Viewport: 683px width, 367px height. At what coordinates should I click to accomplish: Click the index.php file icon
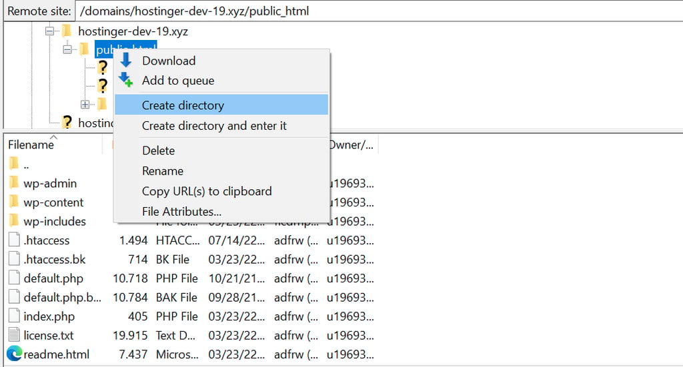[x=15, y=316]
